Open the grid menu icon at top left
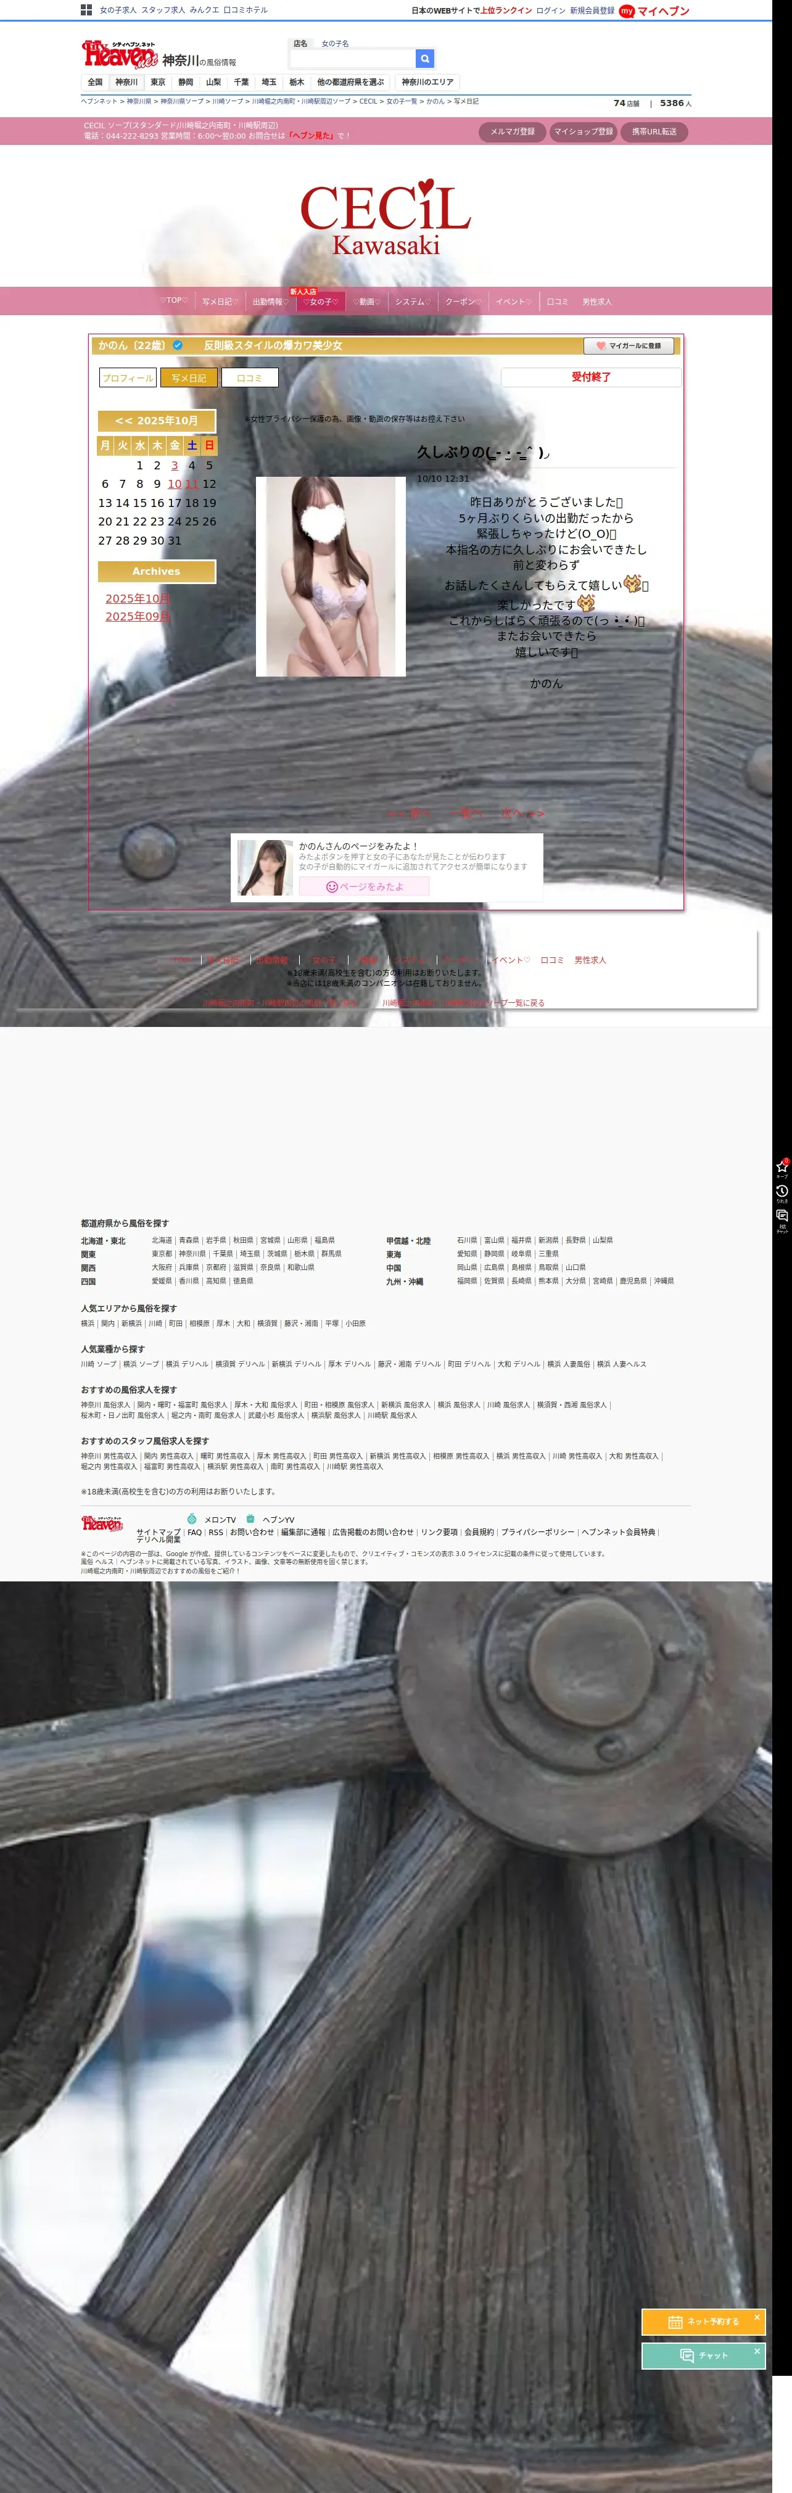 86,10
